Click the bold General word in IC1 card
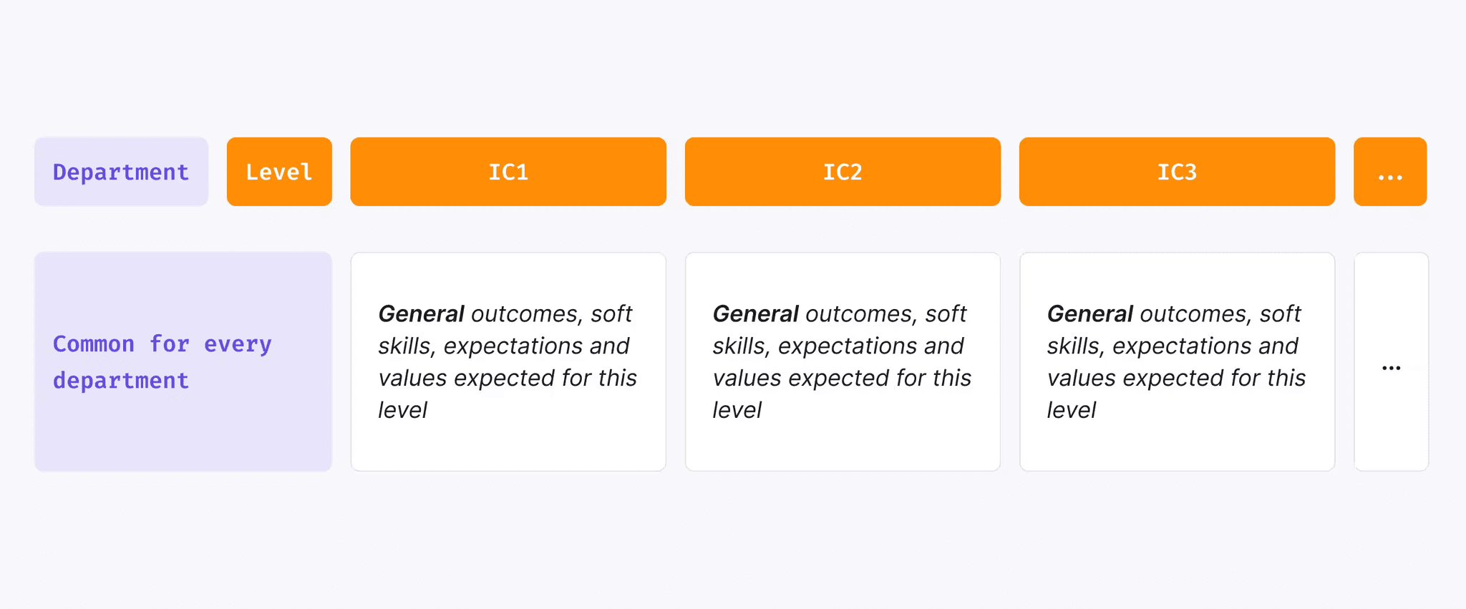Screen dimensions: 1466x609 coord(421,313)
